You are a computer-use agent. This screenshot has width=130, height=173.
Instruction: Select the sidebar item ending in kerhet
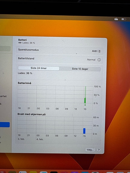pos(3,96)
